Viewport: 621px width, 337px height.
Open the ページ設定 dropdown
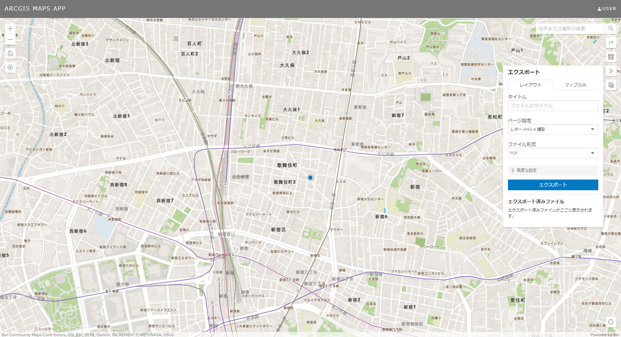(553, 129)
